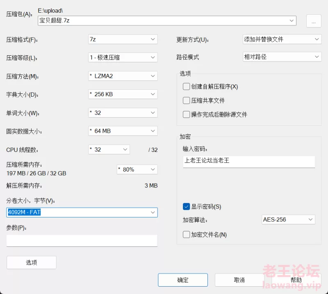The height and width of the screenshot is (294, 328).
Task: Expand the 单词大小 32 dropdown
Action: coord(123,113)
